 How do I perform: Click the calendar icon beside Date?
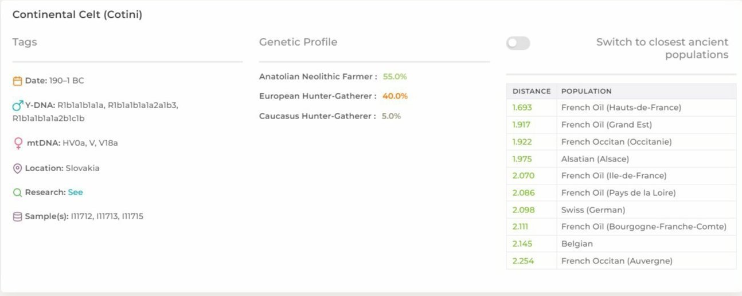coord(17,81)
